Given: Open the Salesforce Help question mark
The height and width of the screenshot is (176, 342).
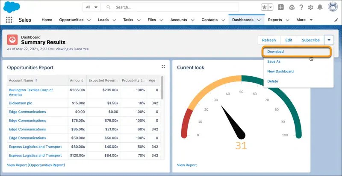Looking at the screenshot, I should 301,7.
